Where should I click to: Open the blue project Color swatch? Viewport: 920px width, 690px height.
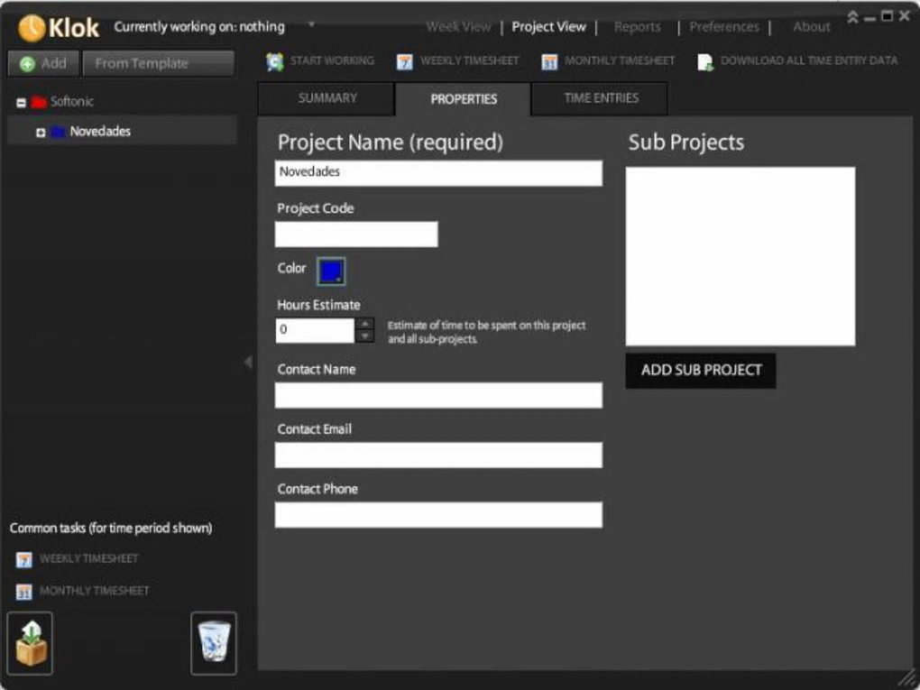coord(331,271)
